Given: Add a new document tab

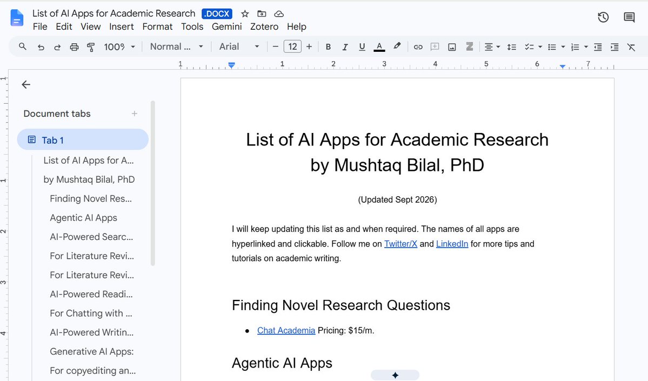Looking at the screenshot, I should pyautogui.click(x=135, y=113).
